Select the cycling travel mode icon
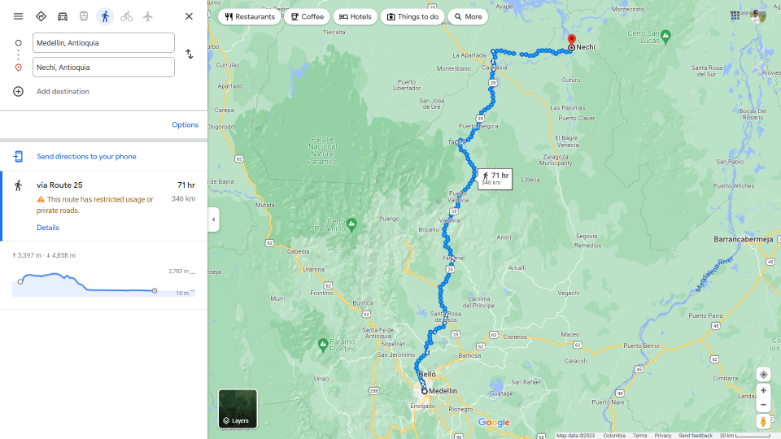Image resolution: width=781 pixels, height=439 pixels. pyautogui.click(x=127, y=16)
